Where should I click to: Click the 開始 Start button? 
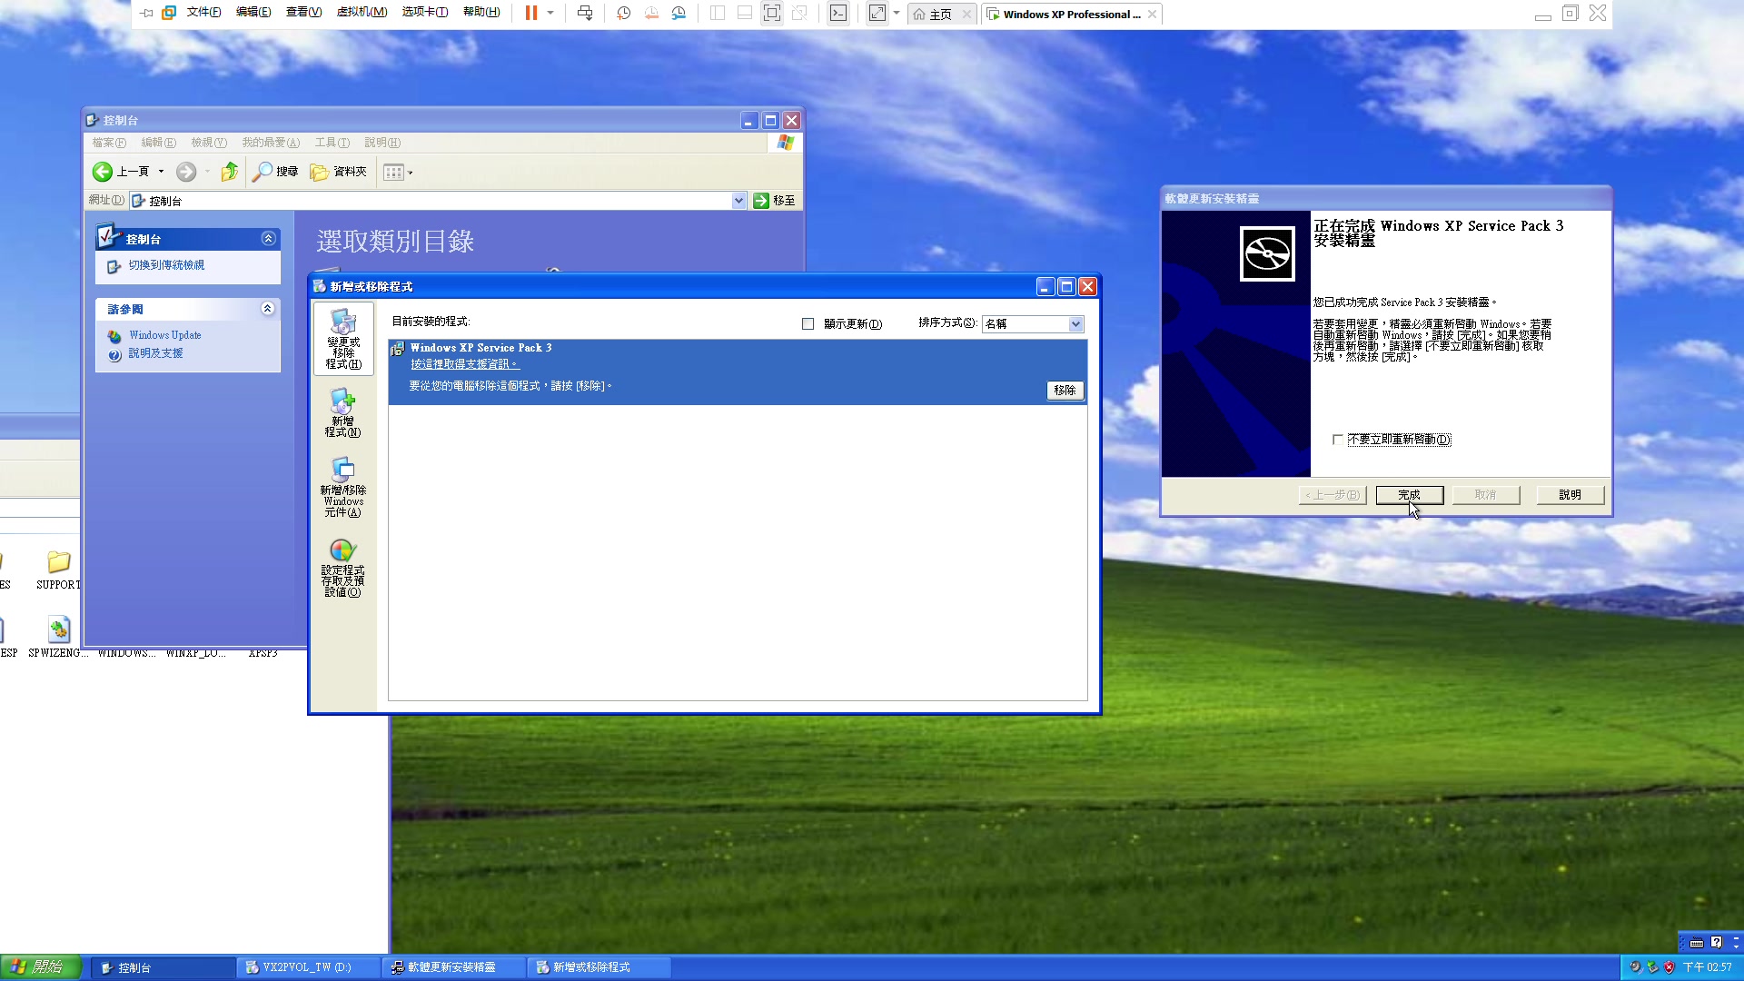(x=41, y=967)
